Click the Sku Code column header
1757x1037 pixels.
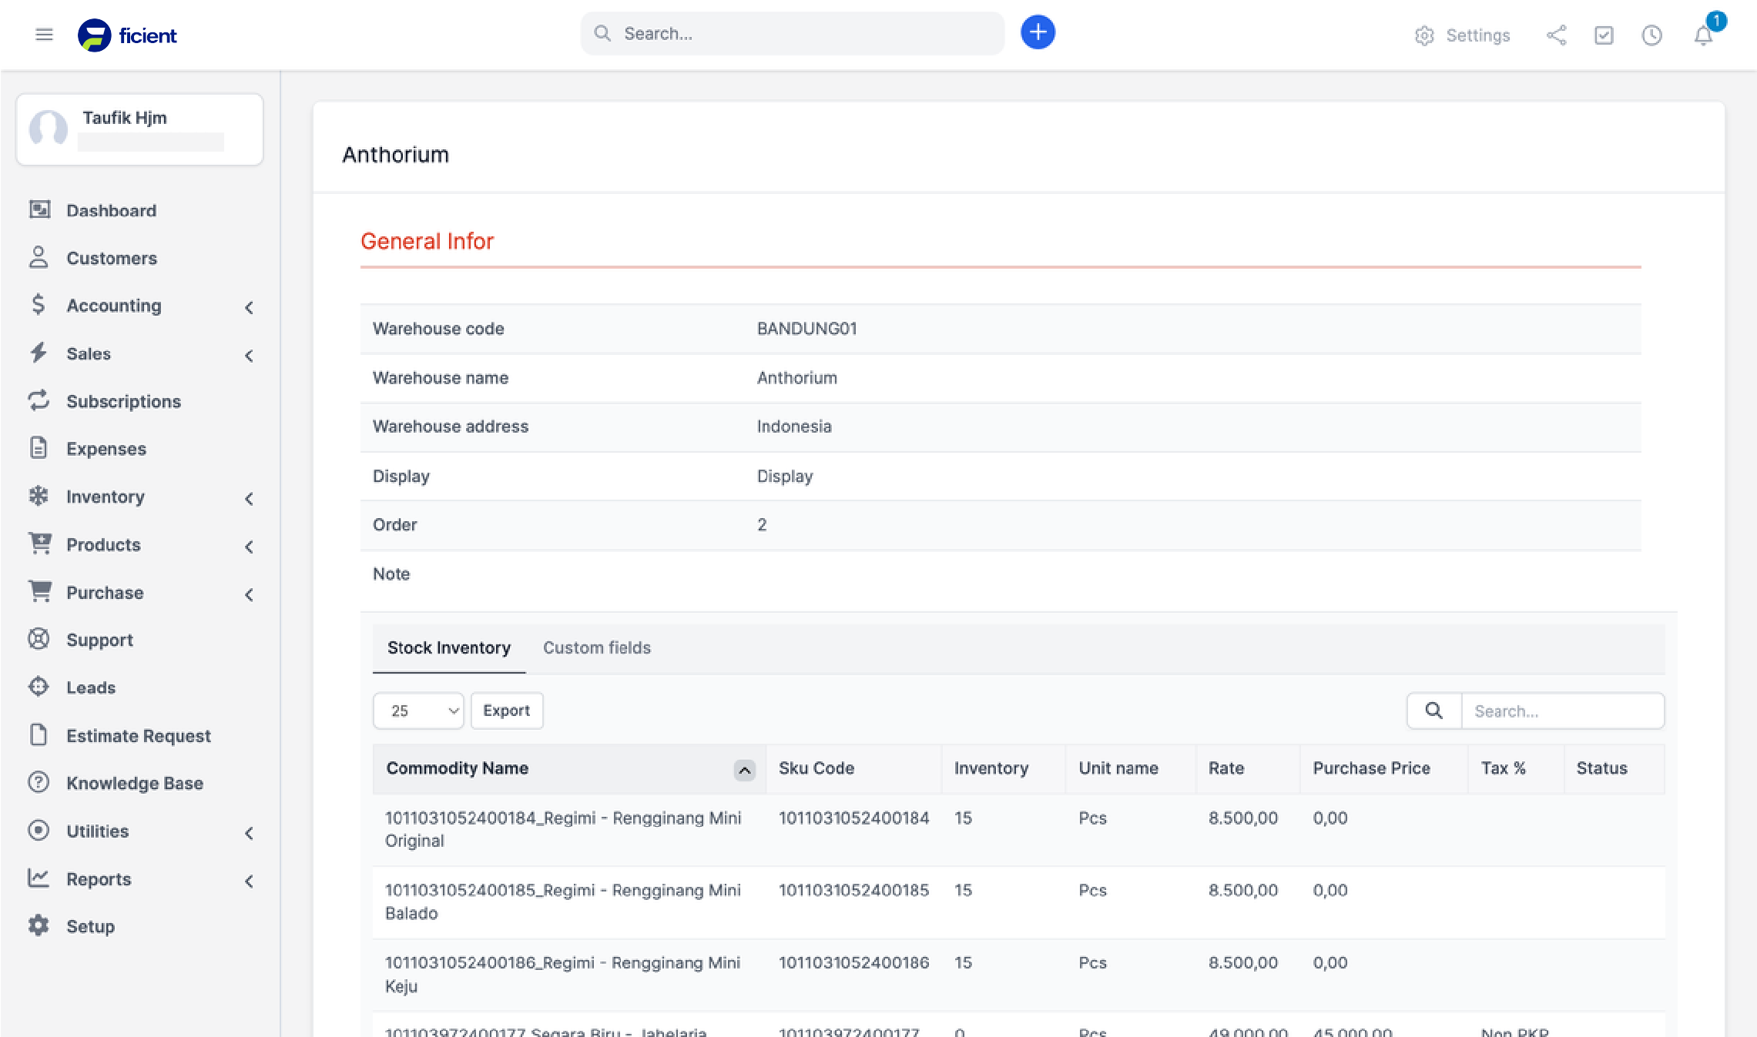click(816, 768)
